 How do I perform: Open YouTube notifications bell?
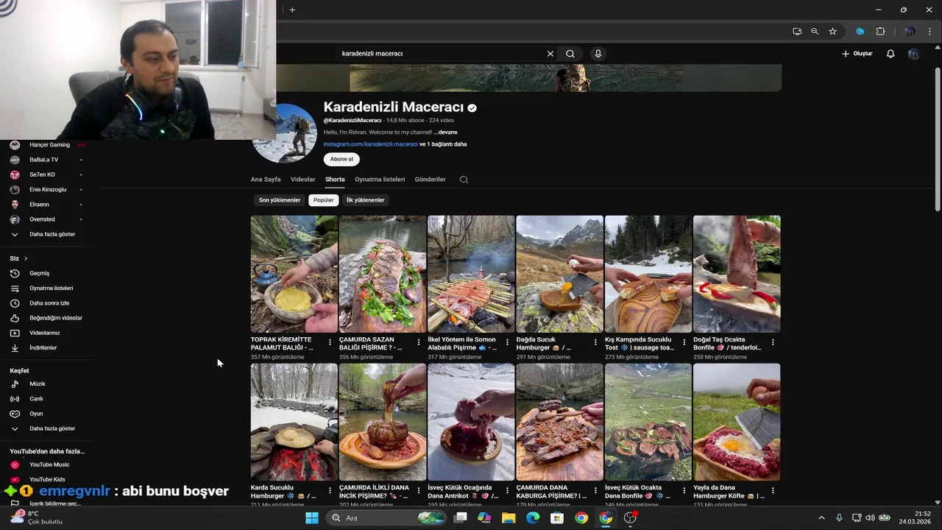click(x=890, y=54)
